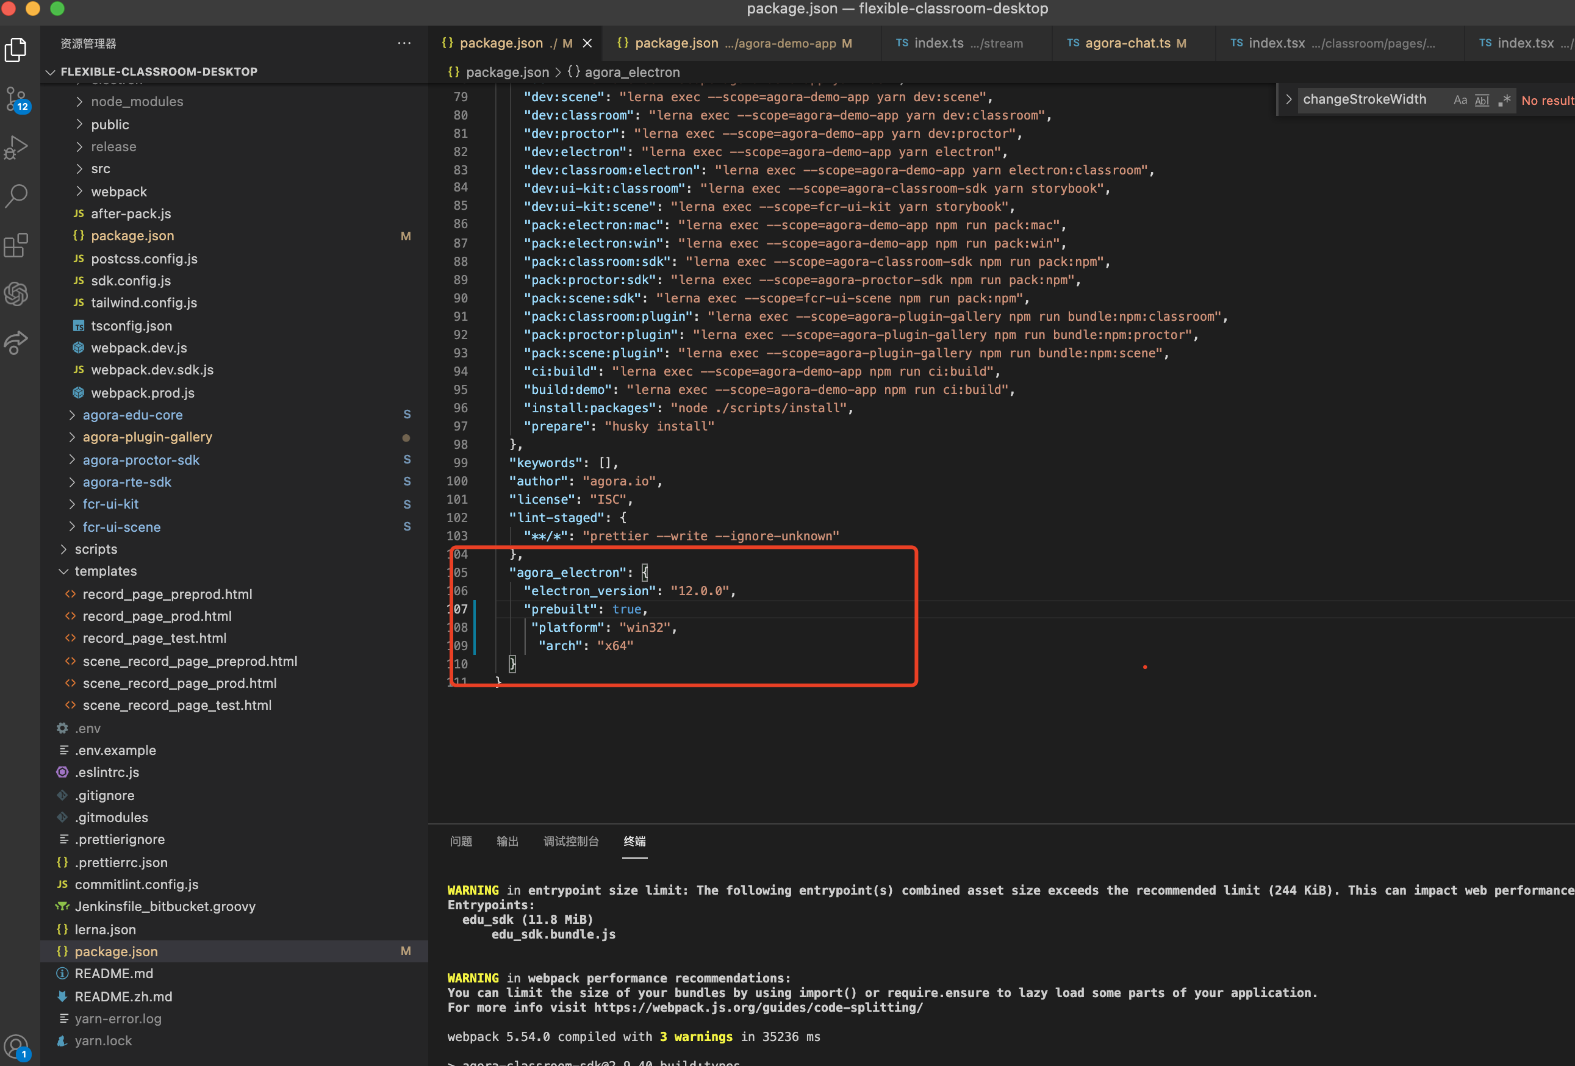This screenshot has height=1066, width=1575.
Task: Switch to index.ts stream tab
Action: pyautogui.click(x=966, y=43)
